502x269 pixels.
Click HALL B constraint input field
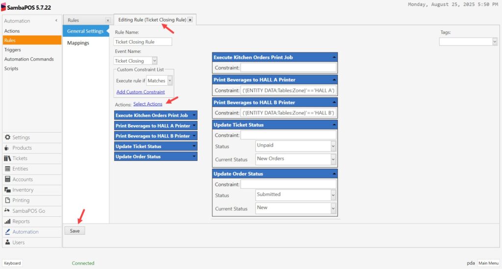pos(288,113)
